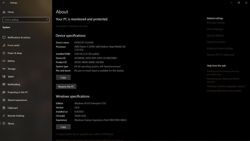Screen dimensions: 250x141
Task: Open BitLocker settings link
Action: pos(216,23)
